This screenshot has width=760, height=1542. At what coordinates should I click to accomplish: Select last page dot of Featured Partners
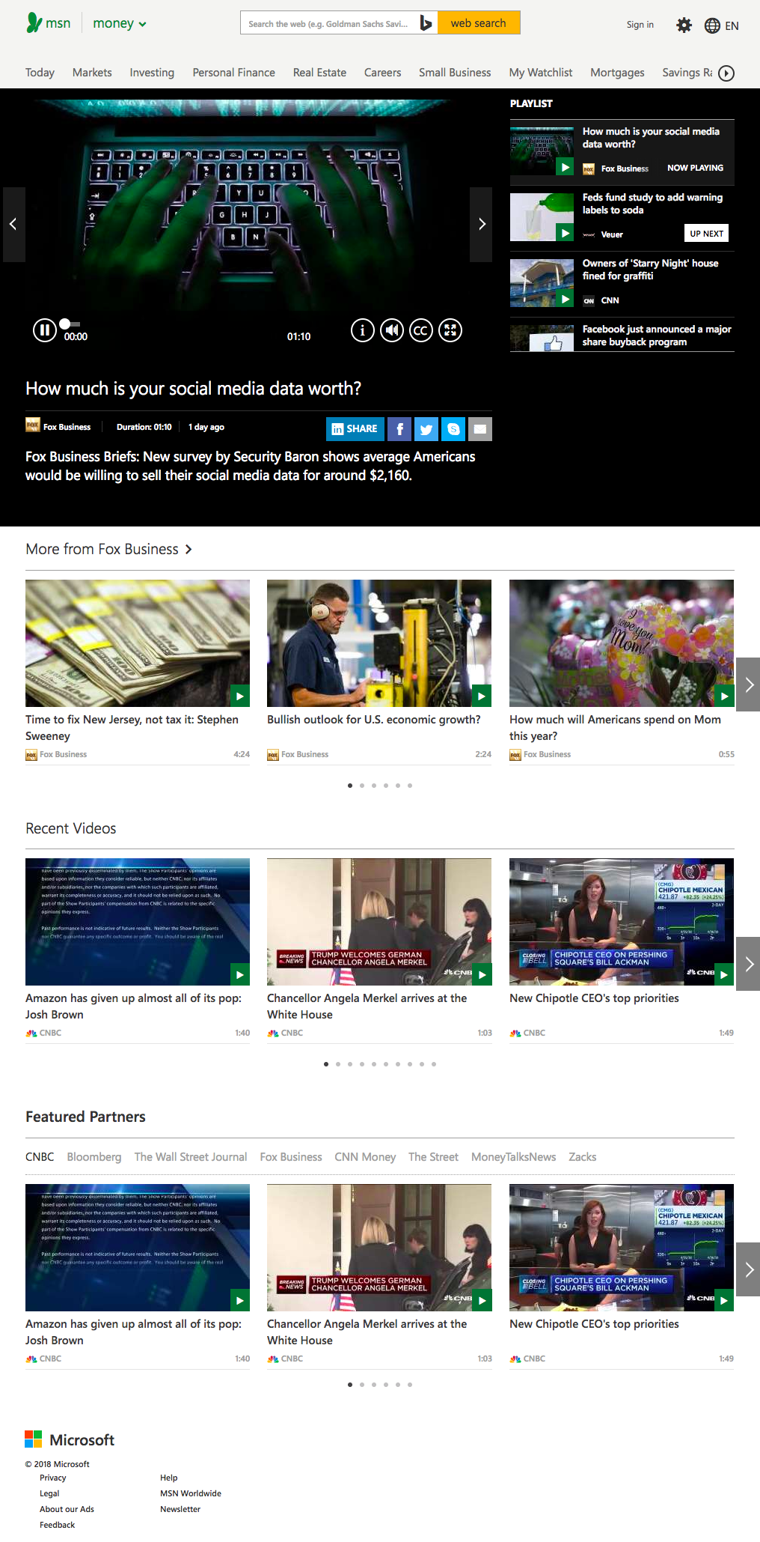pyautogui.click(x=410, y=1385)
